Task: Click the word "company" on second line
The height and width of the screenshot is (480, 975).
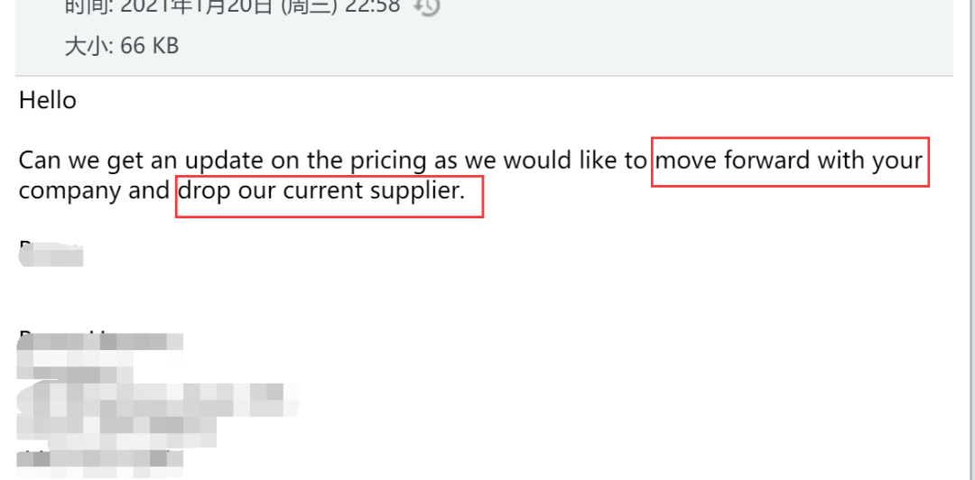Action: click(x=72, y=191)
